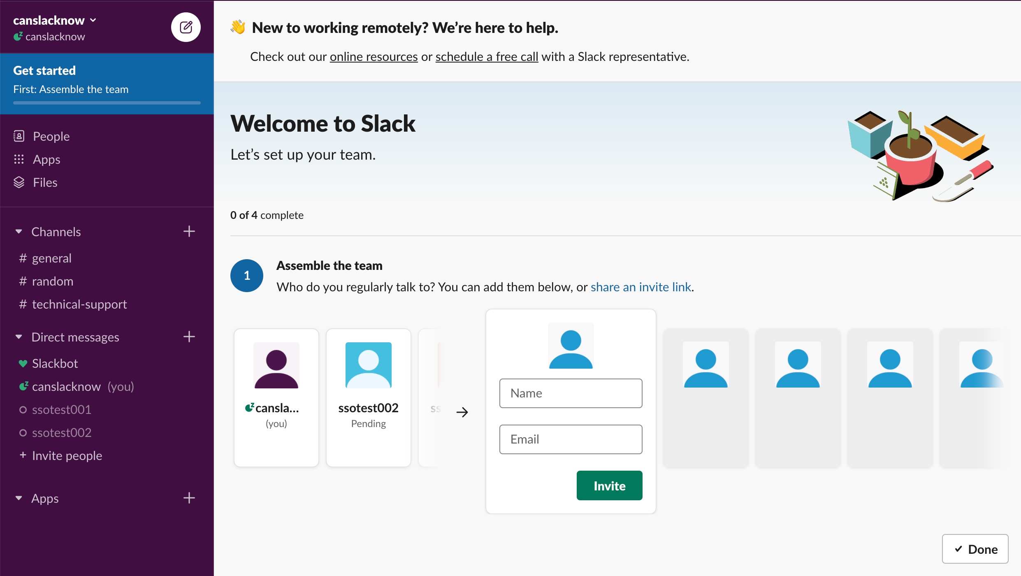Click the right arrow next to cards
This screenshot has width=1021, height=576.
coord(462,412)
